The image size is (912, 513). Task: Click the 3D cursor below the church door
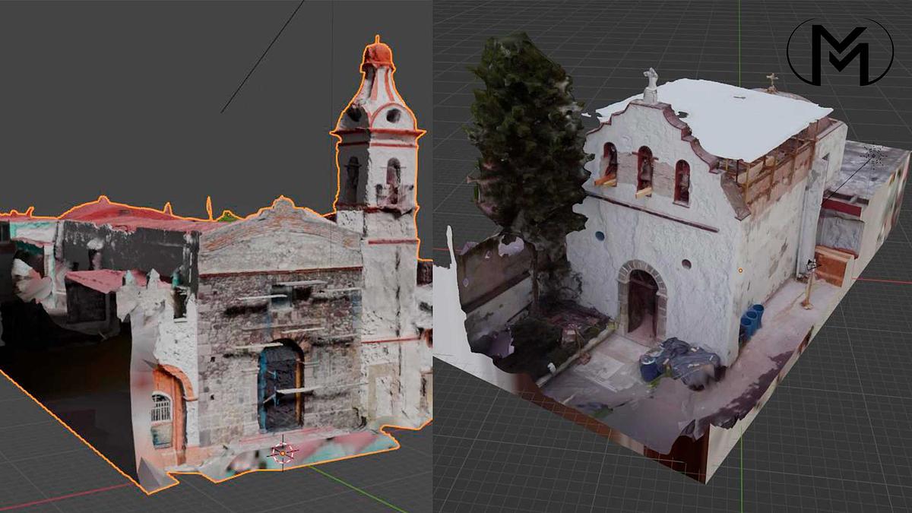click(x=283, y=452)
